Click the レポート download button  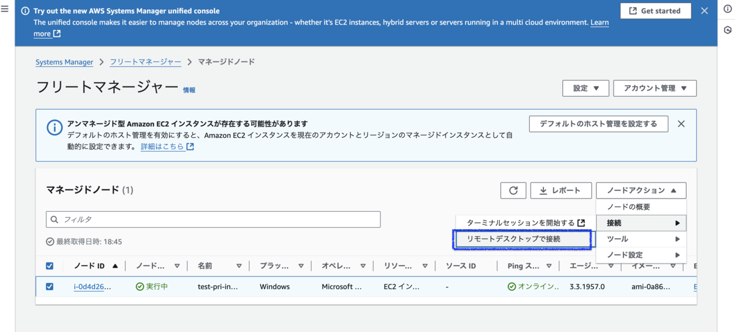coord(561,191)
